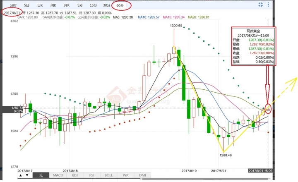Open the vertical three-dot more menu
The image size is (298, 182).
coord(268,5)
